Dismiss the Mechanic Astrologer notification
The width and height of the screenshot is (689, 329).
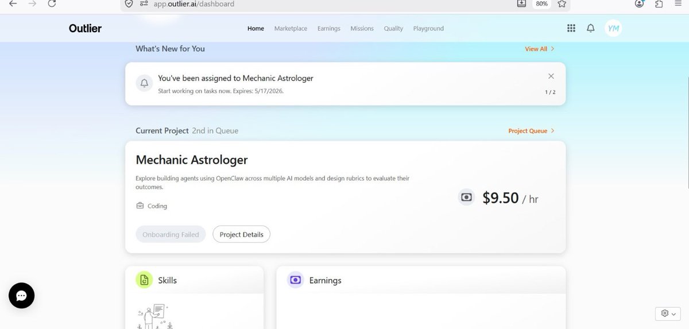(551, 76)
